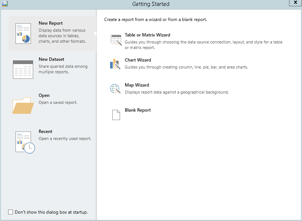302x221 pixels.
Task: Click the New Dataset table icon
Action: click(x=23, y=69)
